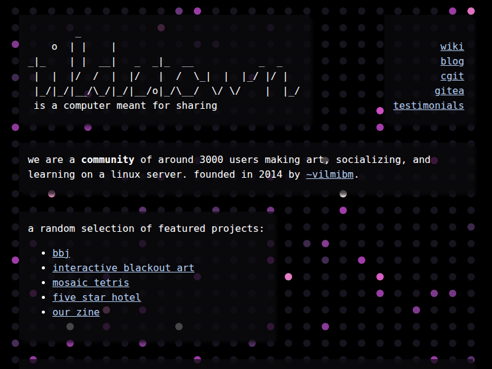The width and height of the screenshot is (492, 369).
Task: Click the tagline 'is a computer meant for sharing'
Action: click(125, 106)
